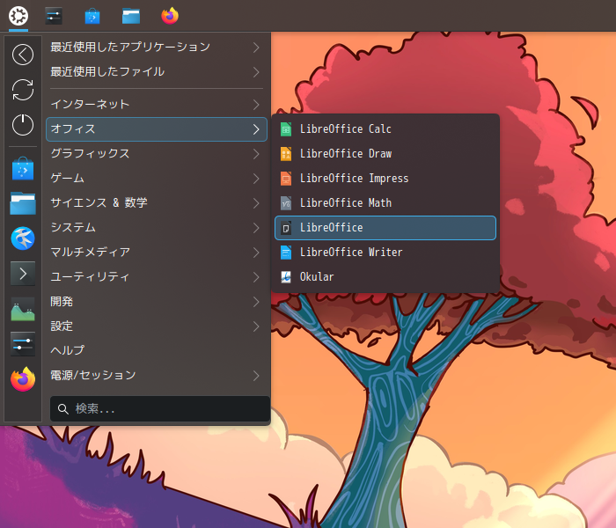Select the グラフィックス category label
Image resolution: width=616 pixels, height=528 pixels.
coord(90,154)
